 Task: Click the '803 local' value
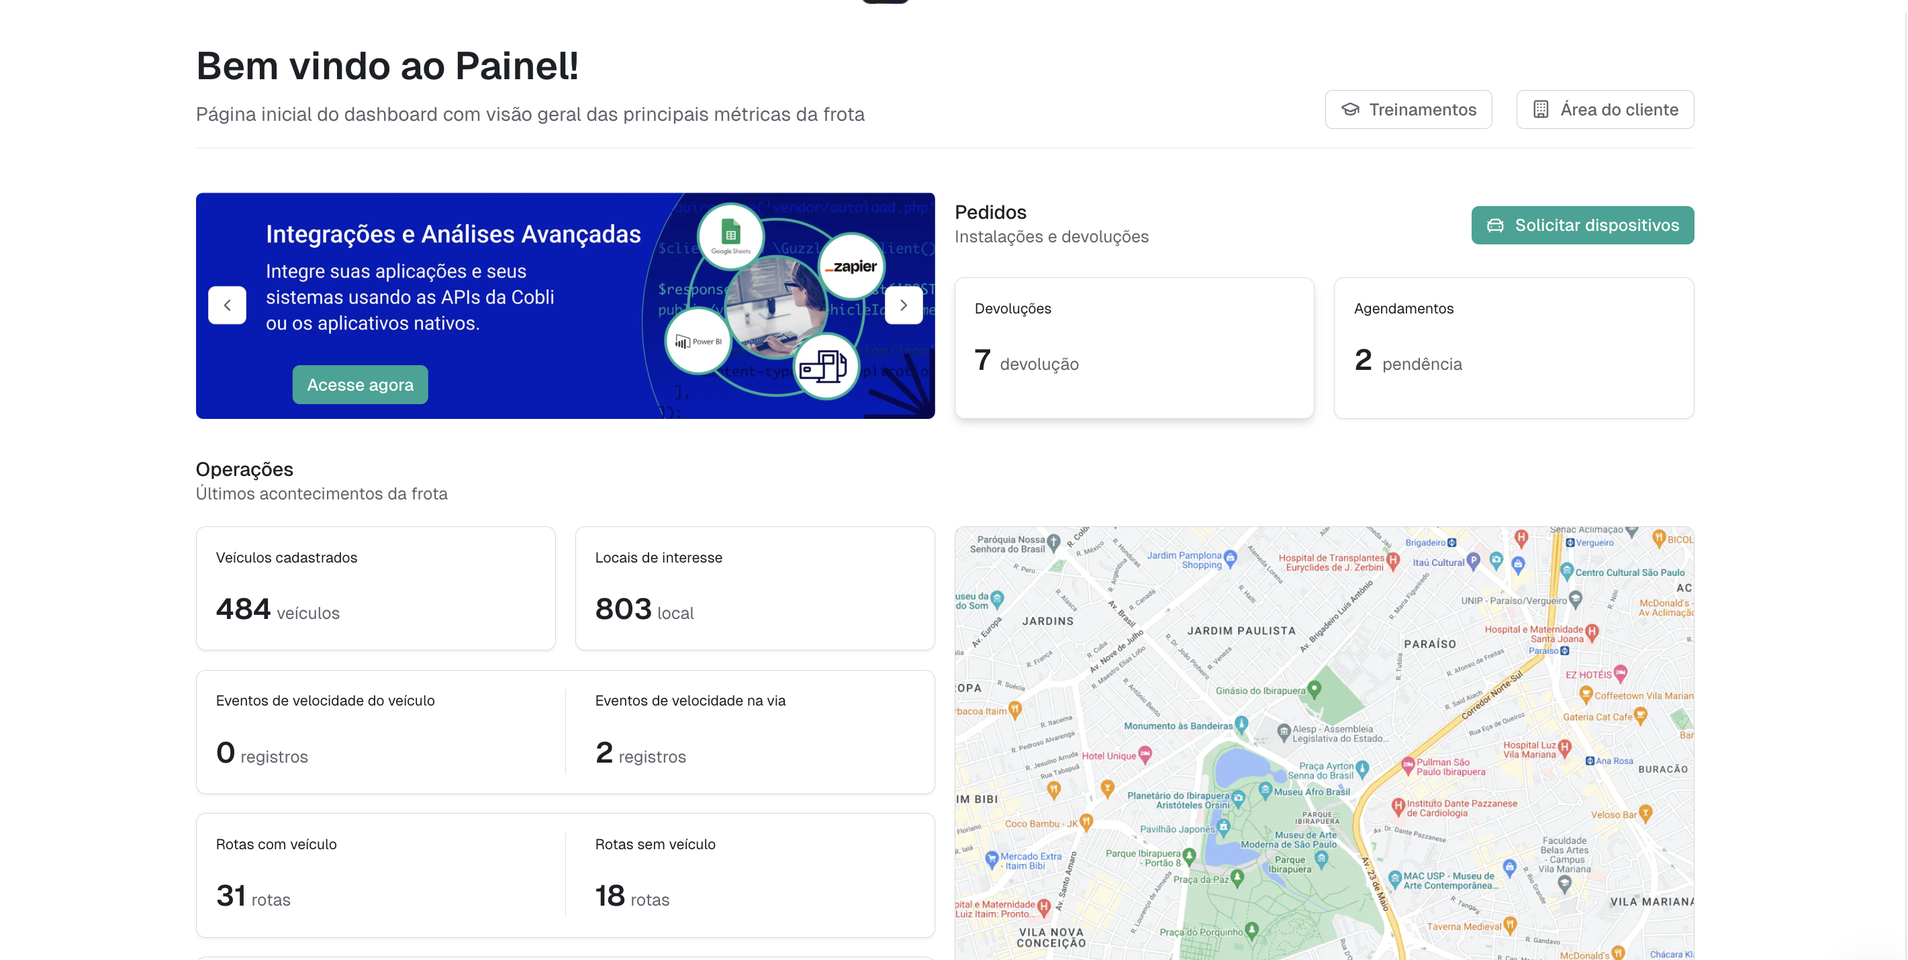click(645, 610)
